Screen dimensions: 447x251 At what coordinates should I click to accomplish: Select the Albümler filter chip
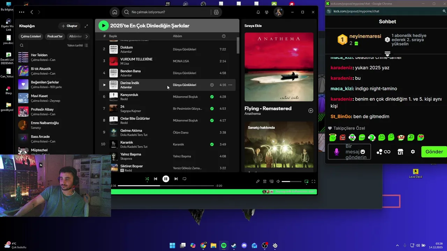(x=75, y=36)
